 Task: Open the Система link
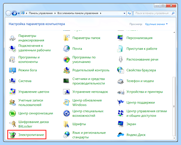[25, 81]
